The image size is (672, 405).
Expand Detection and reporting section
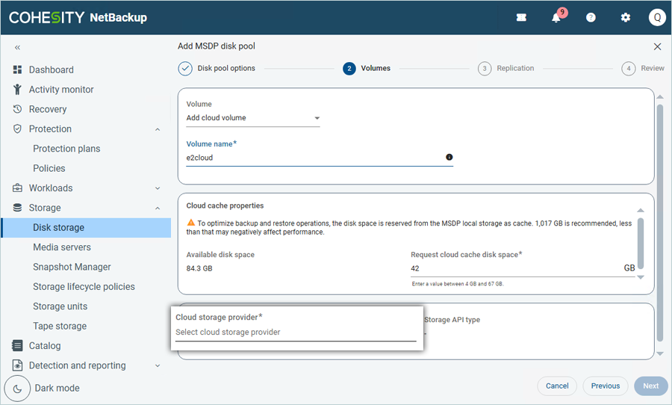(x=158, y=366)
